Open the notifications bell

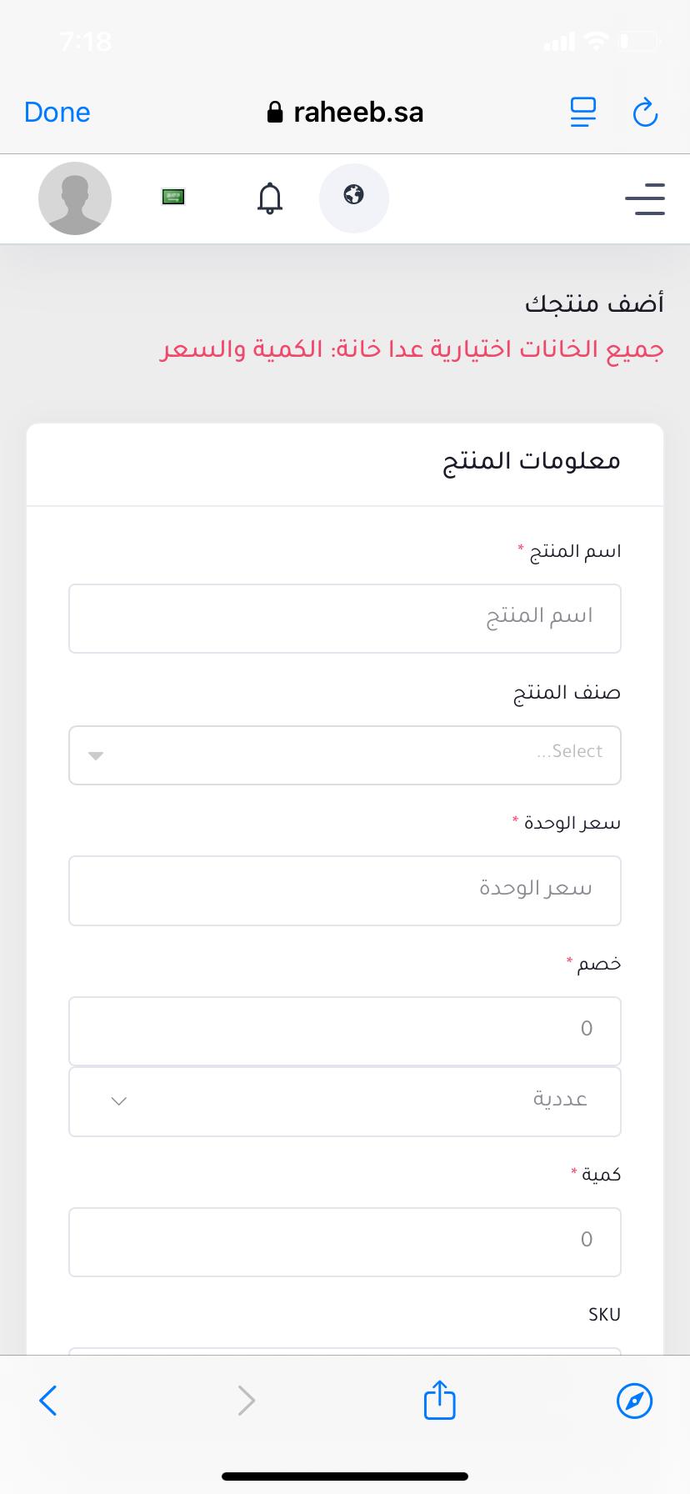(x=269, y=198)
